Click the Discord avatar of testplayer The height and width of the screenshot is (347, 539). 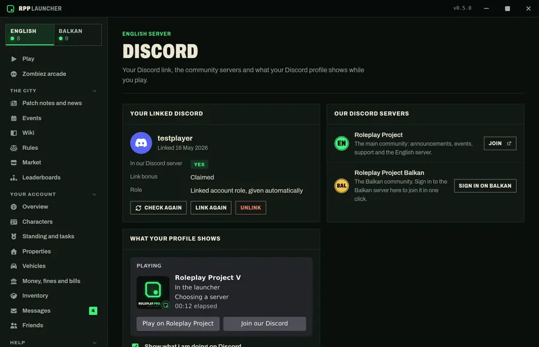click(141, 143)
